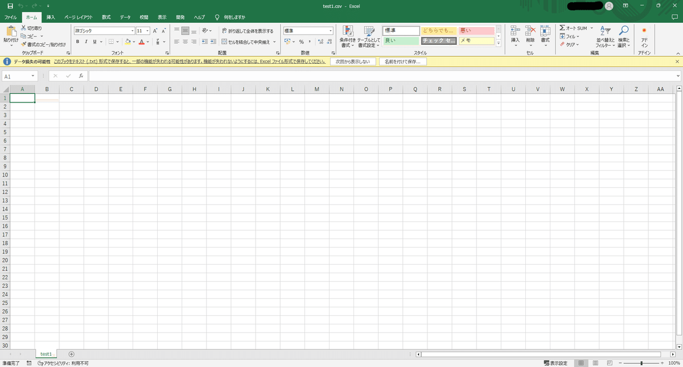Click the increase decimal places icon

pyautogui.click(x=320, y=42)
